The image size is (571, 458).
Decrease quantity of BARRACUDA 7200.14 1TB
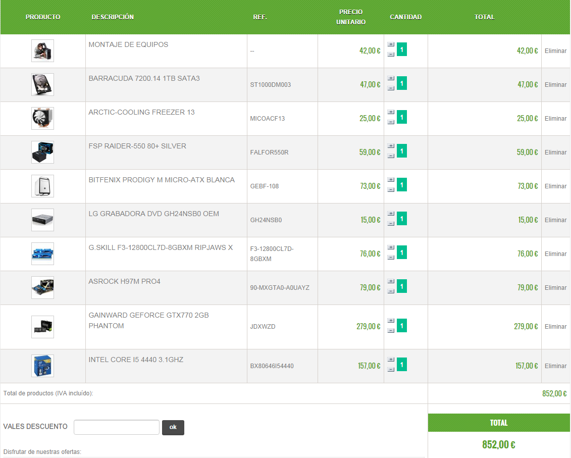tap(391, 88)
